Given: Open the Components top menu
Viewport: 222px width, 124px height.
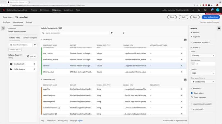Looking at the screenshot, I should pyautogui.click(x=68, y=10).
